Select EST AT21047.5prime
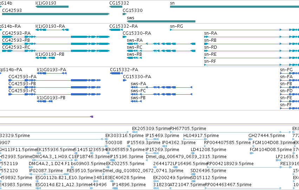 tap(187, 185)
